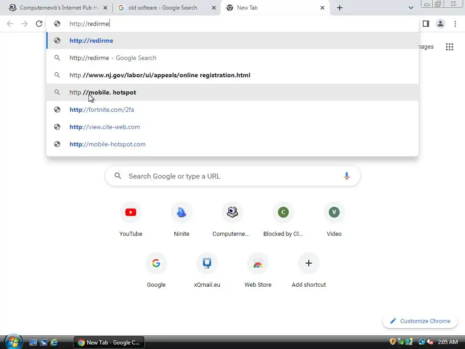Open a new tab with plus button
The image size is (465, 349).
tap(340, 8)
